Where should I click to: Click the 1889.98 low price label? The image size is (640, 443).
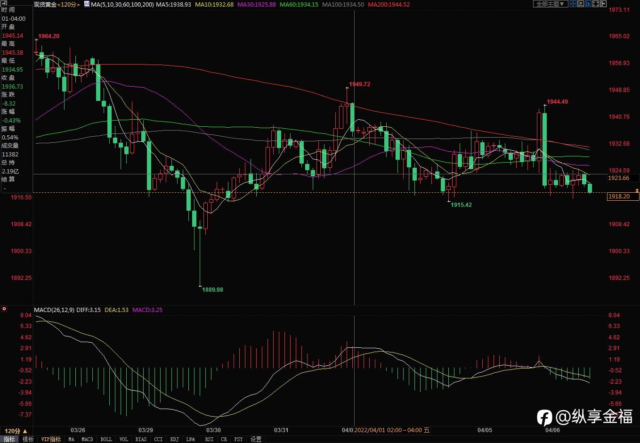(212, 290)
